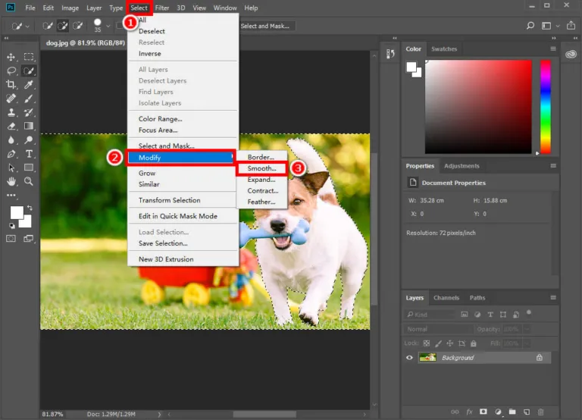Click the Create new group folder icon
The height and width of the screenshot is (420, 582).
tap(512, 412)
